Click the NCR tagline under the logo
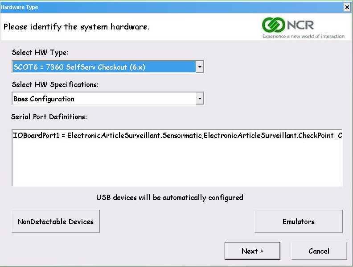This screenshot has width=353, height=267. (x=304, y=36)
